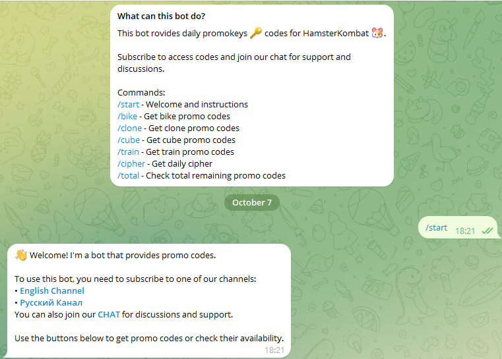This screenshot has height=359, width=502.
Task: Click the October 7 date badge
Action: pos(251,202)
